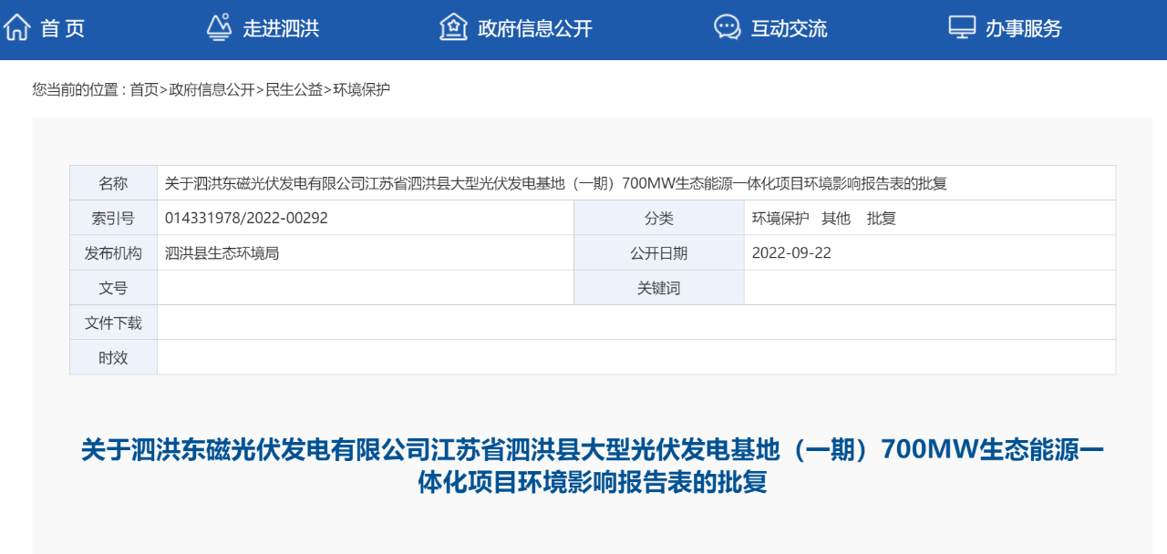Click the 办事服务 monitor icon
Screen dimensions: 1167x554
962,27
